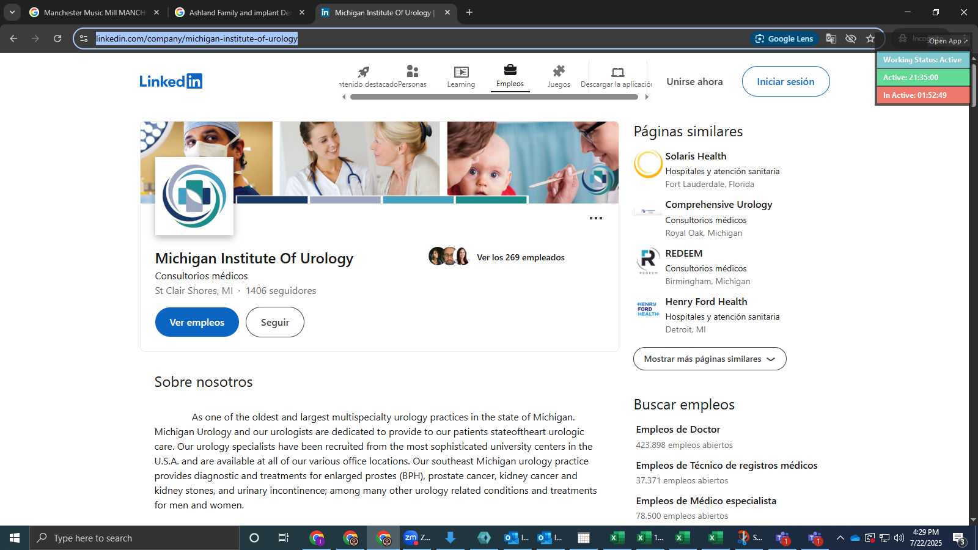This screenshot has height=550, width=978.
Task: Click Google Lens button
Action: [x=784, y=38]
